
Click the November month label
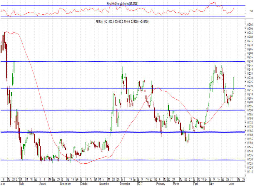tap(104, 184)
